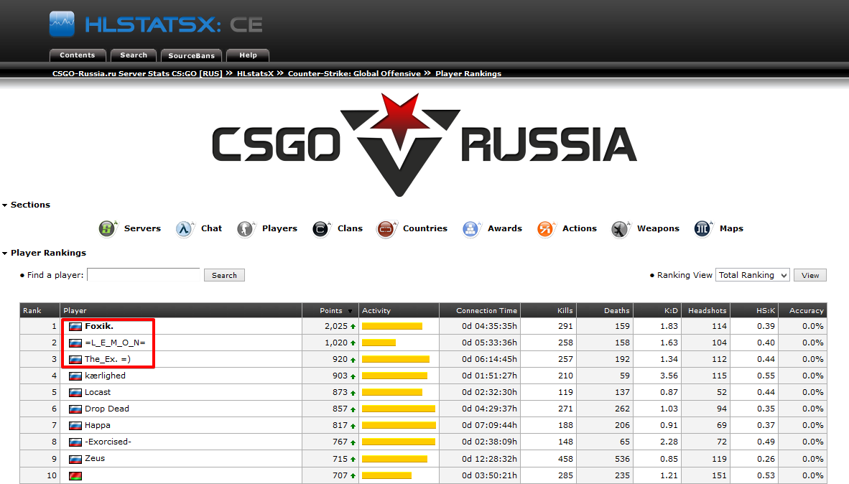Click the green up arrow beside 903 points
The height and width of the screenshot is (484, 849).
[353, 376]
